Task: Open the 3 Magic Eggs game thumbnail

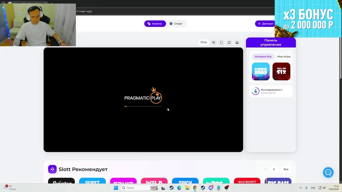Action: 261,72
